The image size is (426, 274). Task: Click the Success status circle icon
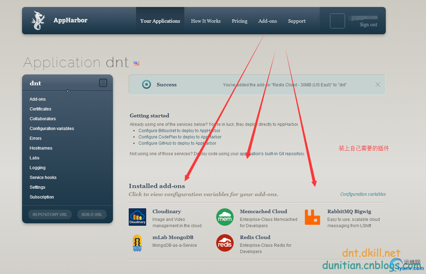147,84
